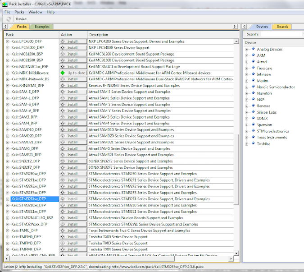Expand the Keil::TM4C_DFP pack row
Image resolution: width=304 pixels, height=272 pixels.
pyautogui.click(x=7, y=231)
